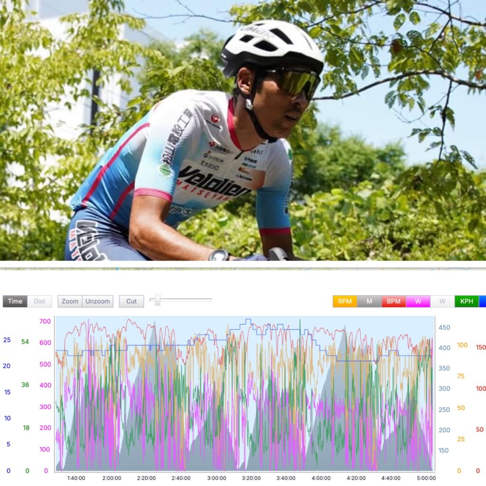Click the 3:00:00 time axis label
Screen dimensions: 486x486
click(216, 478)
